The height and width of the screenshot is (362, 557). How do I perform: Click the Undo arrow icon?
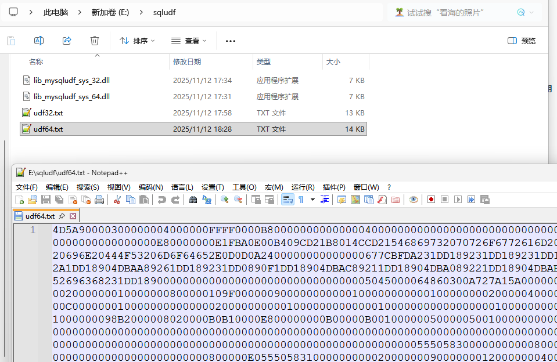[163, 199]
